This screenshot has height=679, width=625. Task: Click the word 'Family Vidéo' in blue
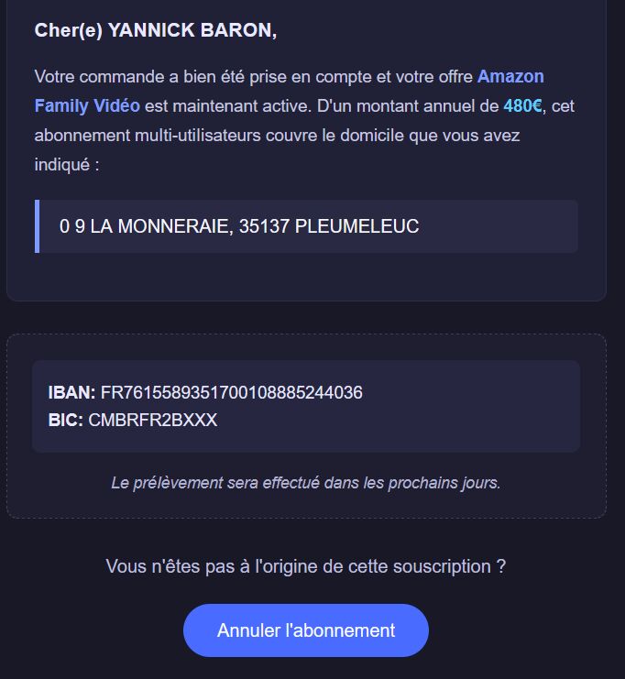(x=87, y=106)
